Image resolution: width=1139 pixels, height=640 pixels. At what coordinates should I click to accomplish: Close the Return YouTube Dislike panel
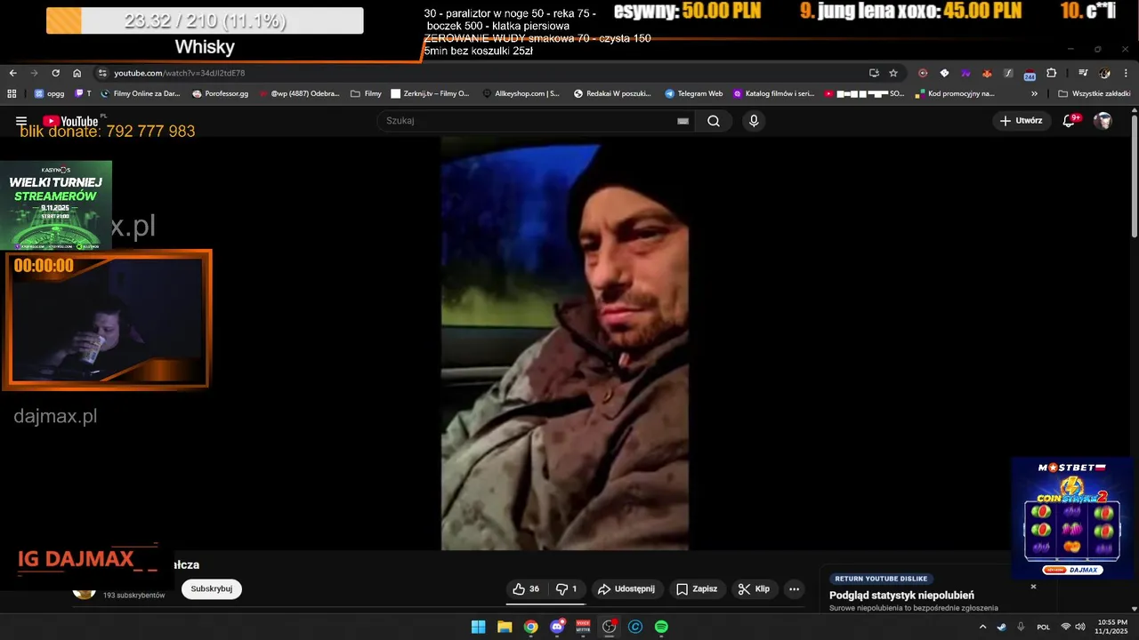point(1033,587)
